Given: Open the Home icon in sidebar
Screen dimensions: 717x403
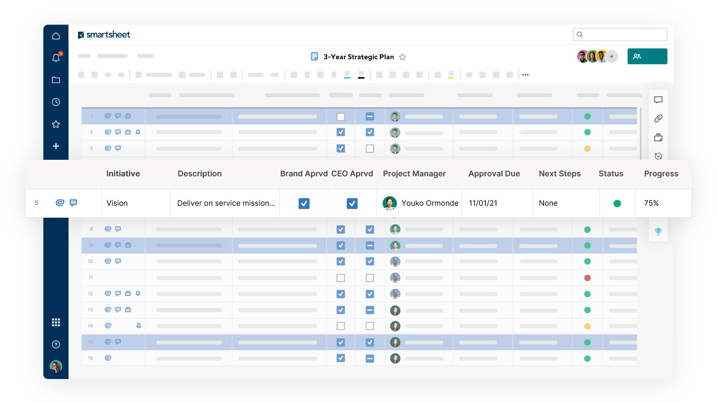Looking at the screenshot, I should click(x=56, y=36).
